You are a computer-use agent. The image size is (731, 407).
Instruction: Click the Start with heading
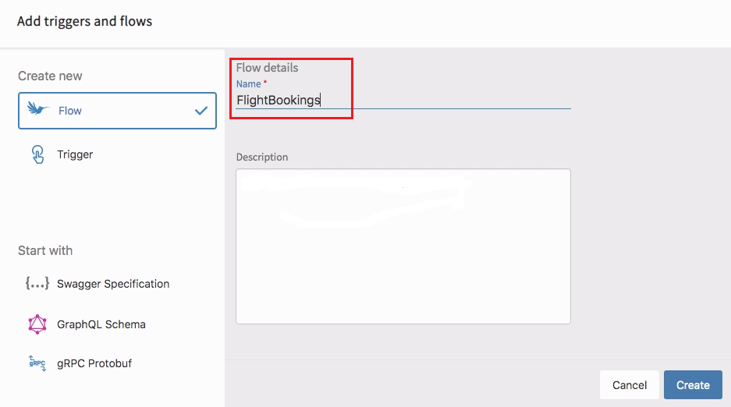tap(45, 250)
